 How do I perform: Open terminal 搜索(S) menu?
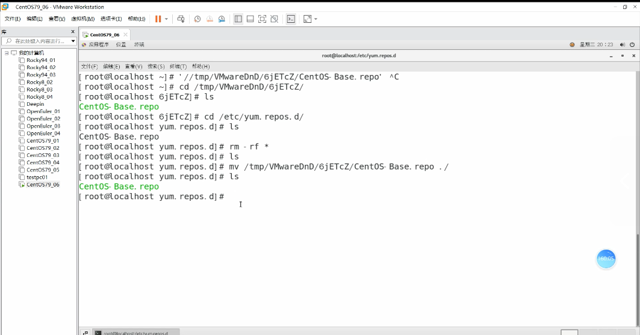156,66
